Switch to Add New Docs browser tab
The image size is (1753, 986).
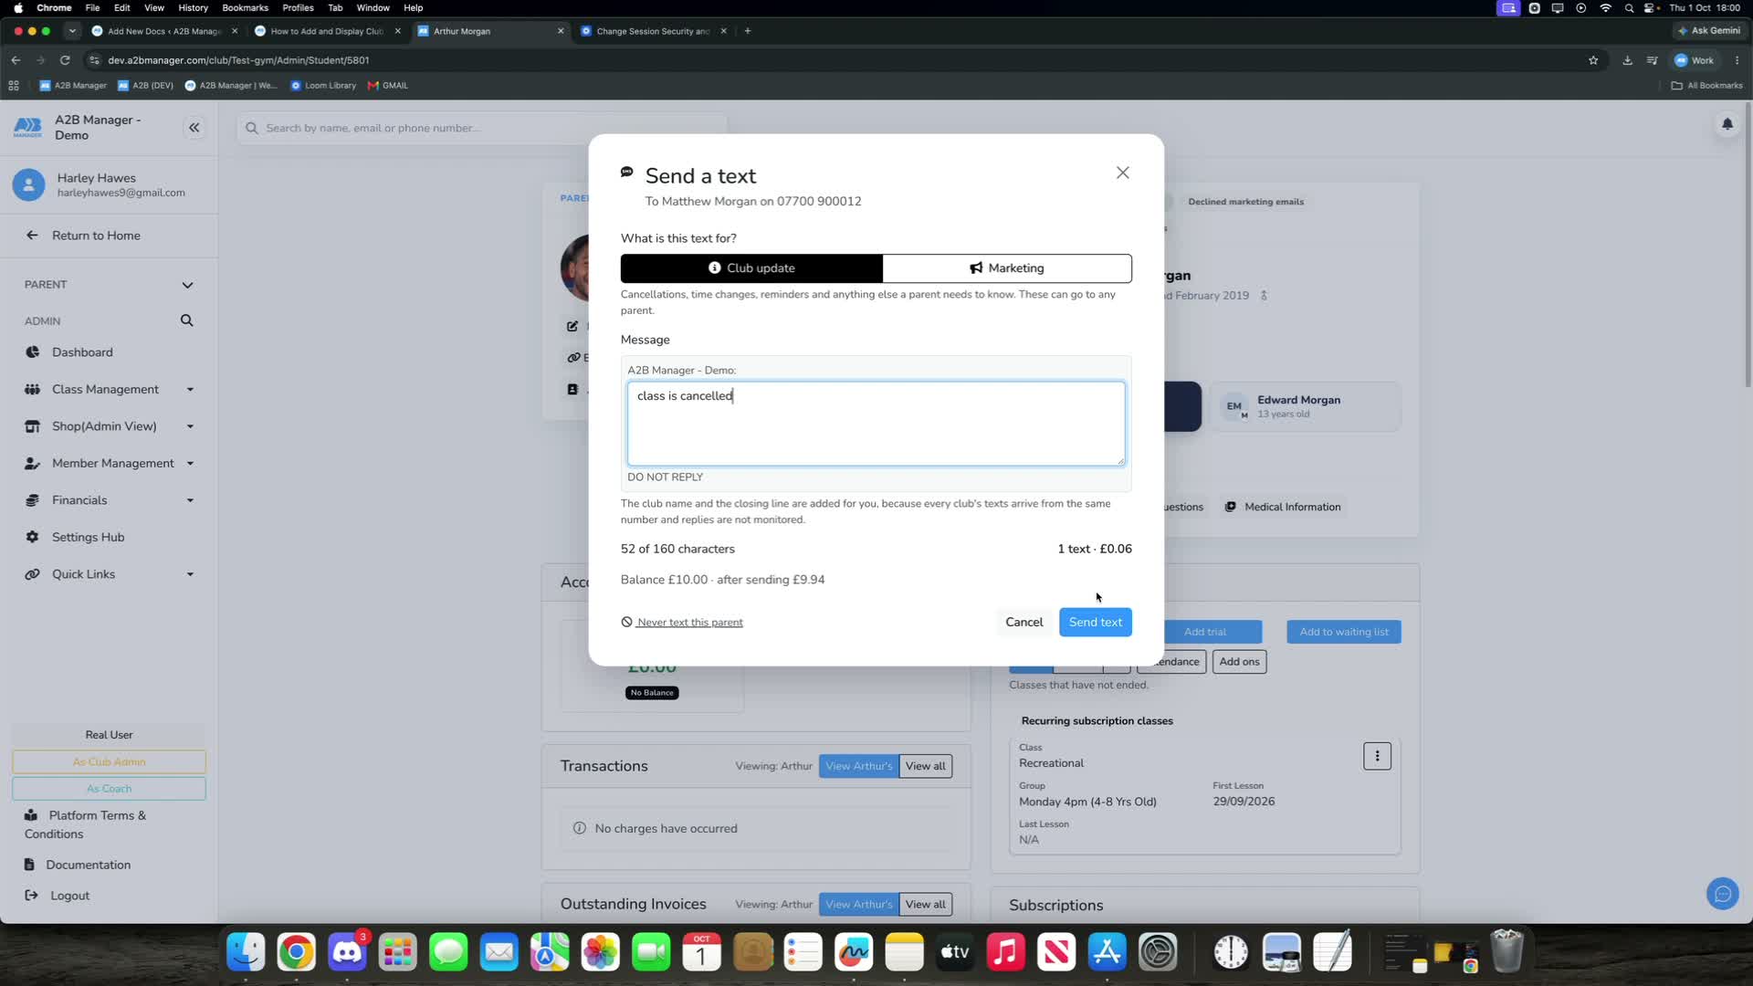click(164, 31)
